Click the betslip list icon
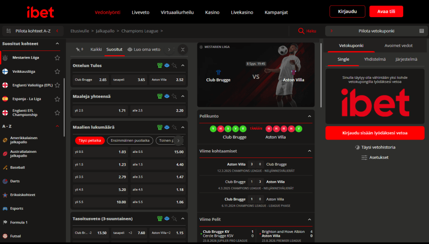 pyautogui.click(x=422, y=31)
